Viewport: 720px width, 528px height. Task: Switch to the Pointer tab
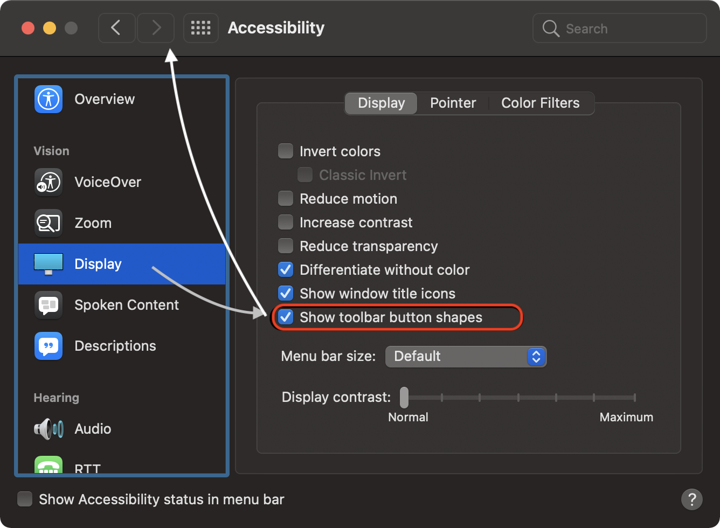pos(453,103)
